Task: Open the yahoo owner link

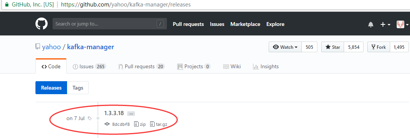Action: pyautogui.click(x=51, y=47)
